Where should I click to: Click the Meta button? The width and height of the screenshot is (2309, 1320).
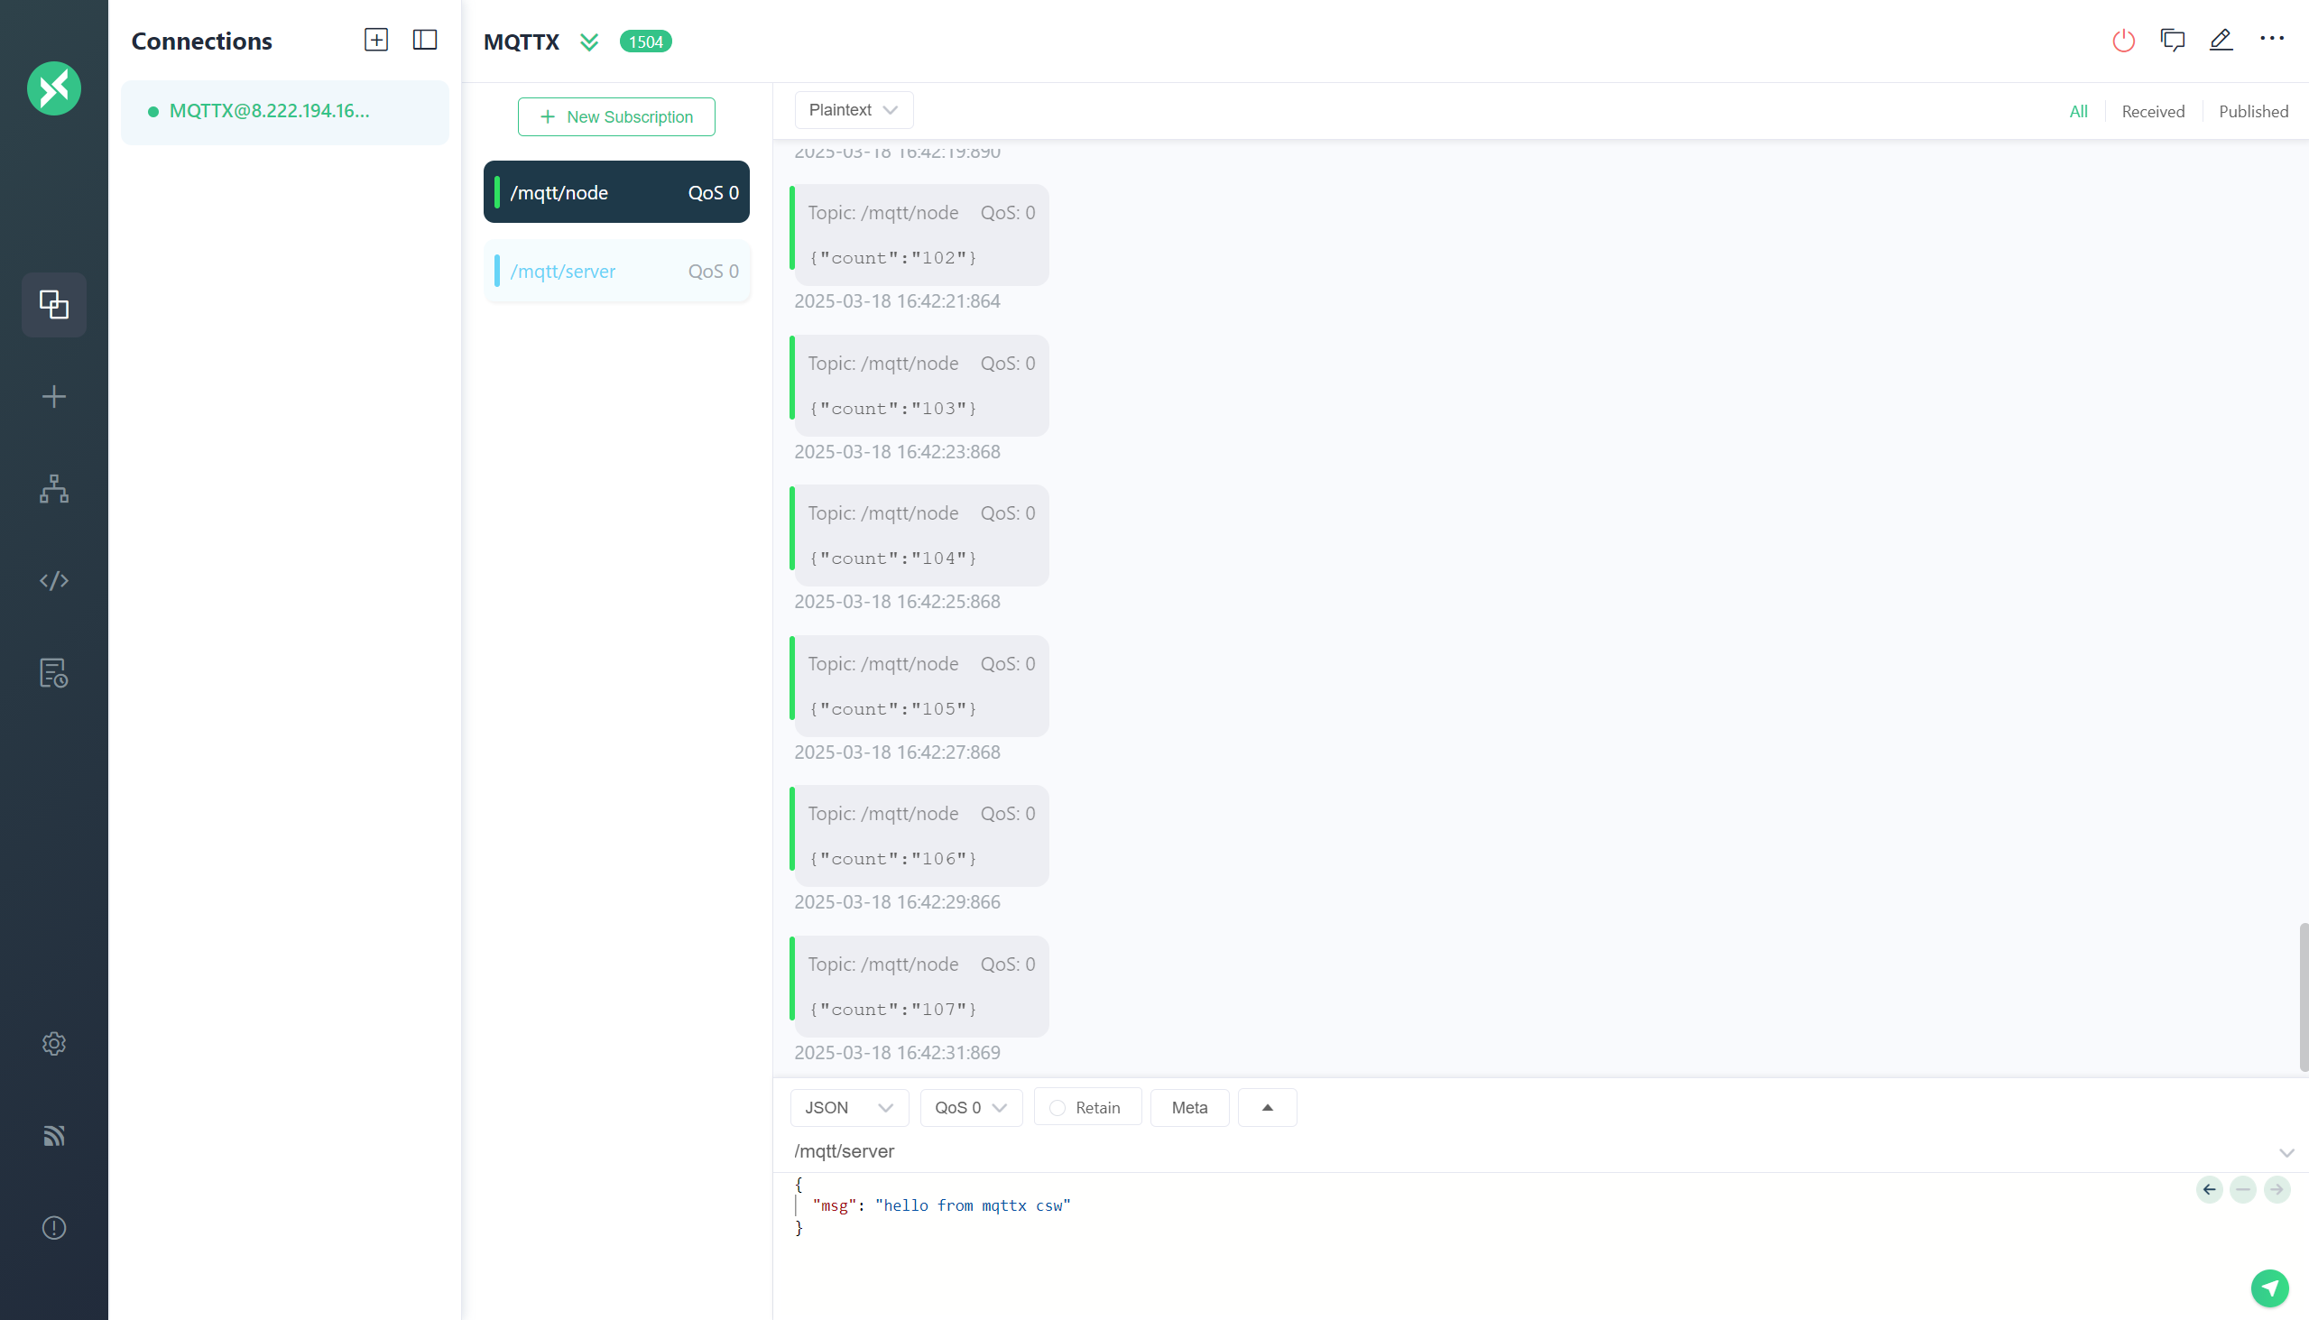click(1188, 1108)
